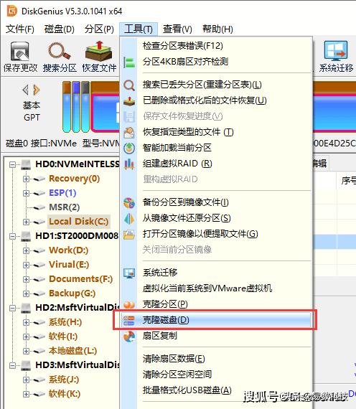Click the first orange partition bar in disk map

point(67,107)
